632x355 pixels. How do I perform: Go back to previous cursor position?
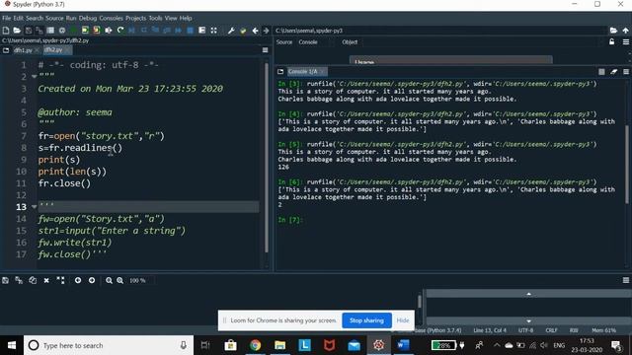tap(255, 31)
